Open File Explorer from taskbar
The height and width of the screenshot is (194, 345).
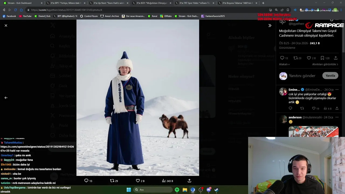(x=185, y=190)
